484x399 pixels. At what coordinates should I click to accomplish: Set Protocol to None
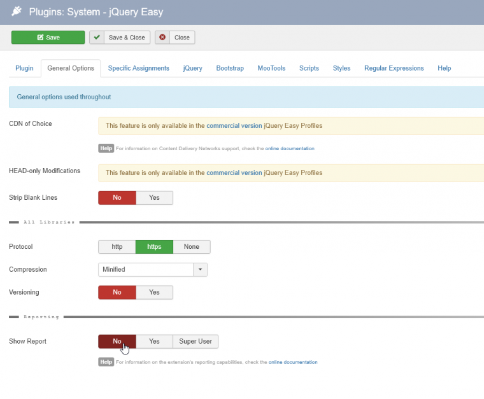pos(191,247)
